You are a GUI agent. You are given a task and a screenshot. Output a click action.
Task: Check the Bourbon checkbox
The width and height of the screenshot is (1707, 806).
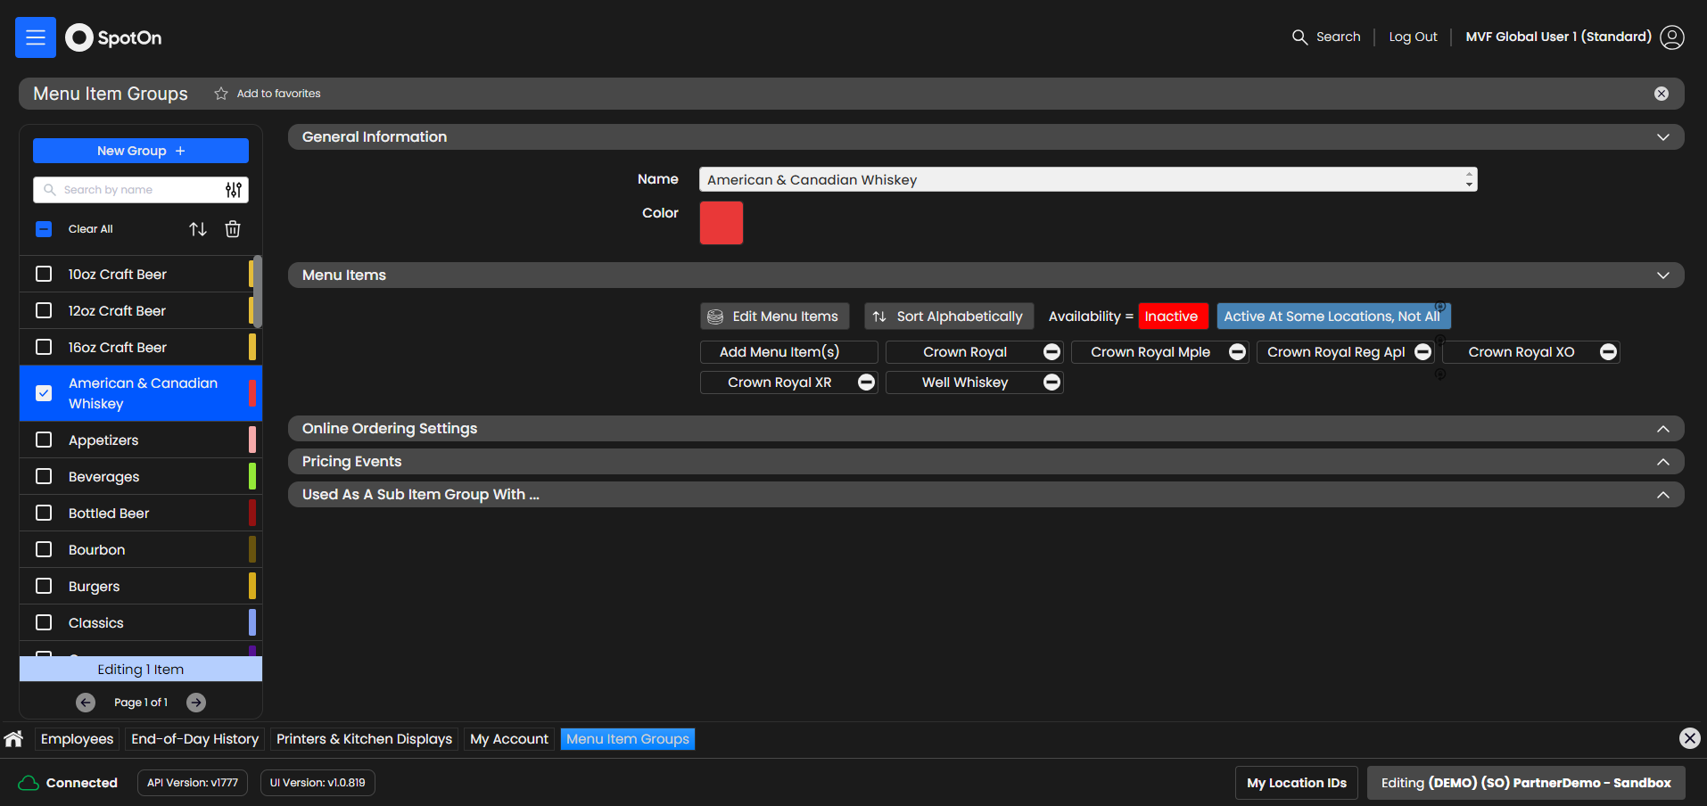44,549
